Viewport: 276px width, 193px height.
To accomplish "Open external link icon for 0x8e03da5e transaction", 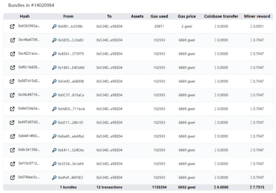I will click(x=12, y=109).
